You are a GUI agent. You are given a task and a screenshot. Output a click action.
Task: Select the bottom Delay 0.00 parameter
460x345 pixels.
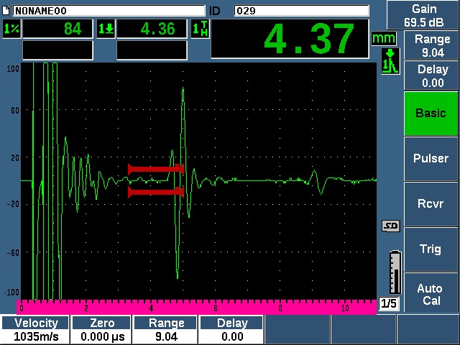click(231, 330)
